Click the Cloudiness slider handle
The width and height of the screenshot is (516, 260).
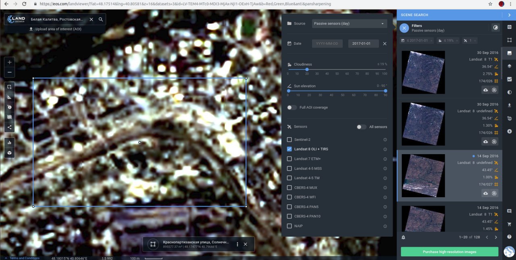[x=307, y=69]
